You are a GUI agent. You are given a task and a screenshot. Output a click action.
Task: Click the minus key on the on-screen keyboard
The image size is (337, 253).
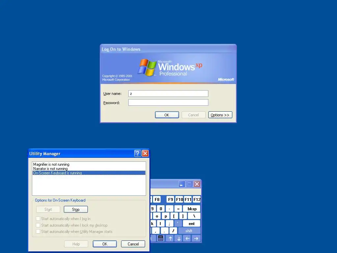tap(169, 209)
